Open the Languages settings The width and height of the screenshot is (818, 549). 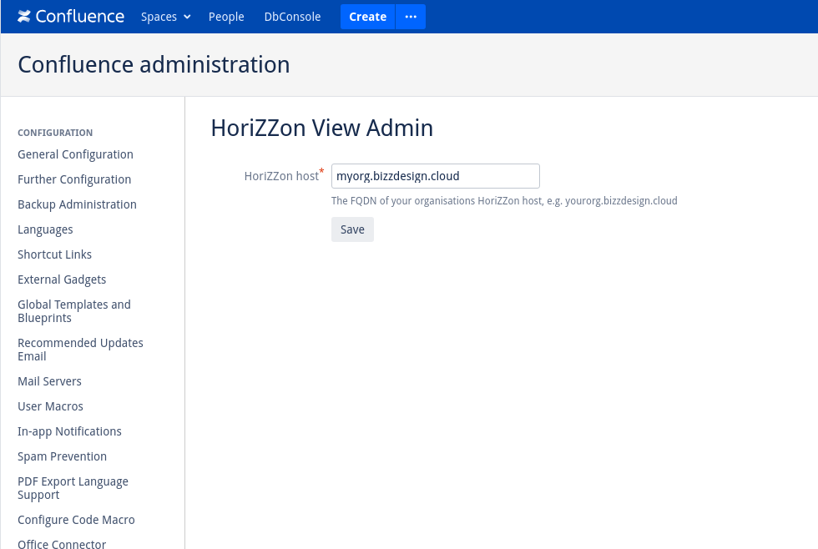45,229
